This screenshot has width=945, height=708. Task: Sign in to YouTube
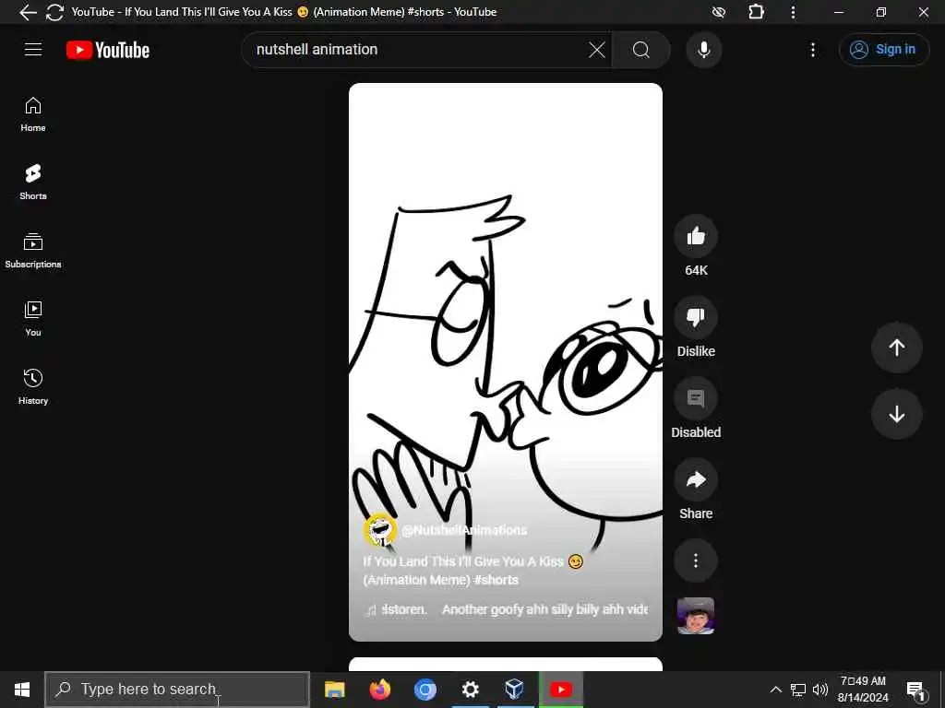[x=883, y=50]
